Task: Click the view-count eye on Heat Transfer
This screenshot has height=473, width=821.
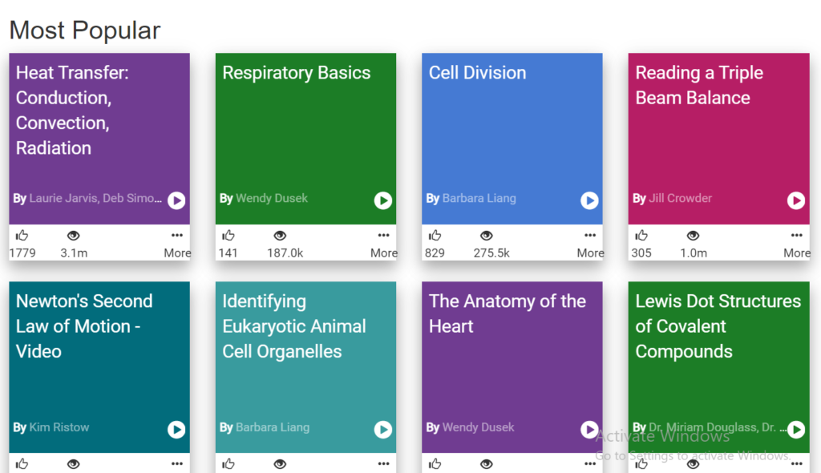Action: 74,236
